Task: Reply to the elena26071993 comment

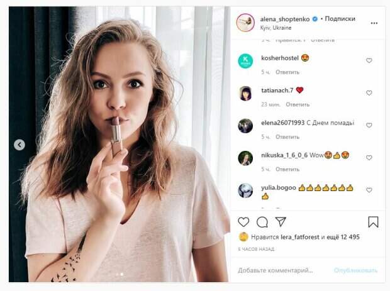Action: coord(287,137)
